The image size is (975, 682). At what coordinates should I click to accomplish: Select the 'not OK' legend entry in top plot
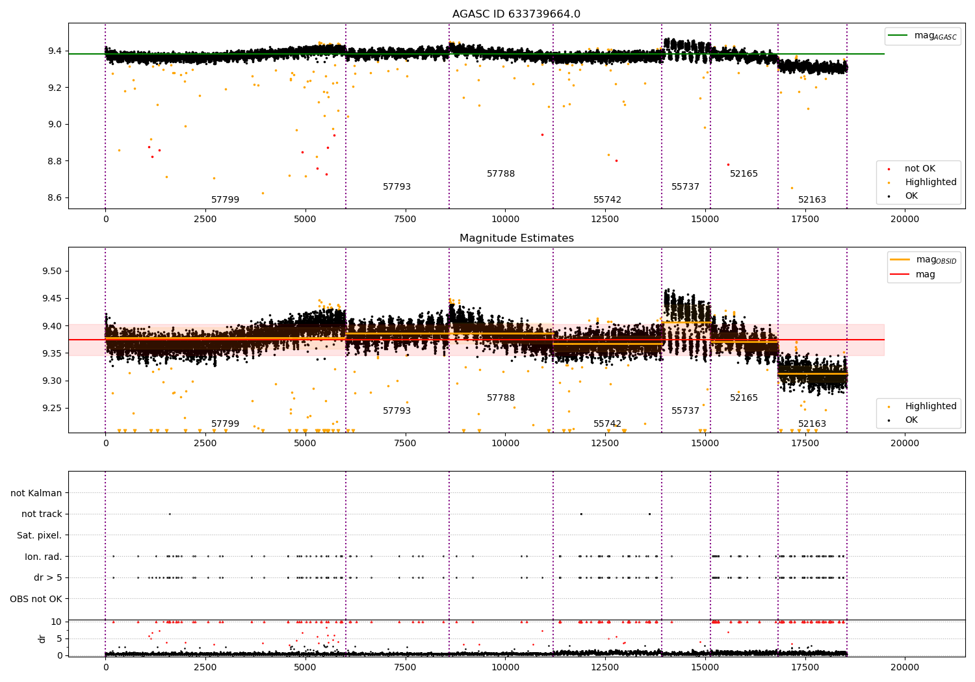coord(920,169)
